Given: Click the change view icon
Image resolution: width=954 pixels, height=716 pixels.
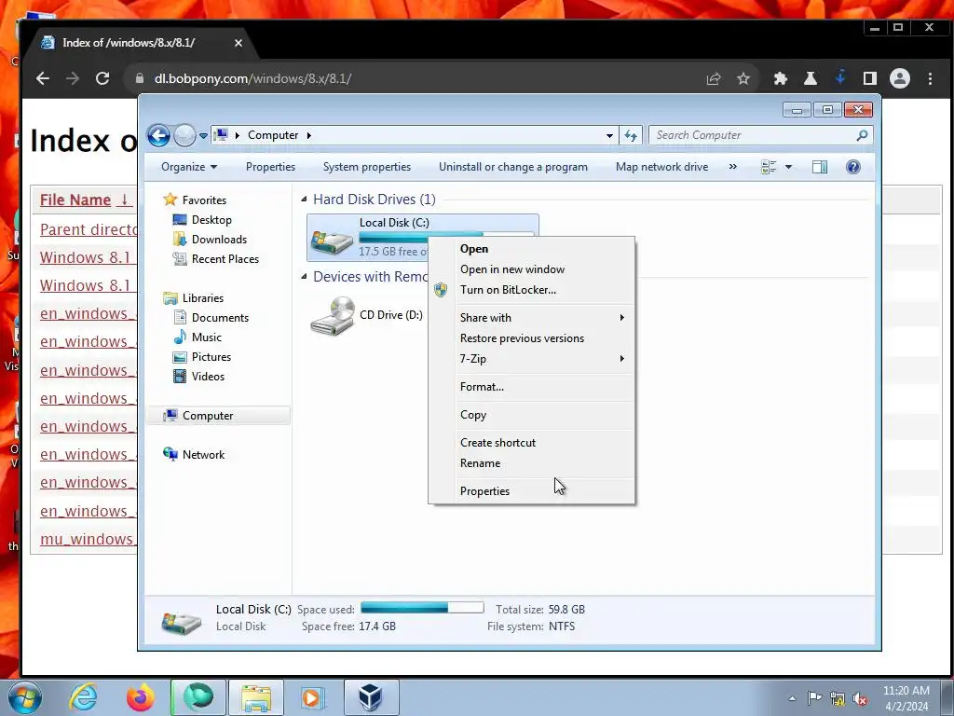Looking at the screenshot, I should [769, 167].
